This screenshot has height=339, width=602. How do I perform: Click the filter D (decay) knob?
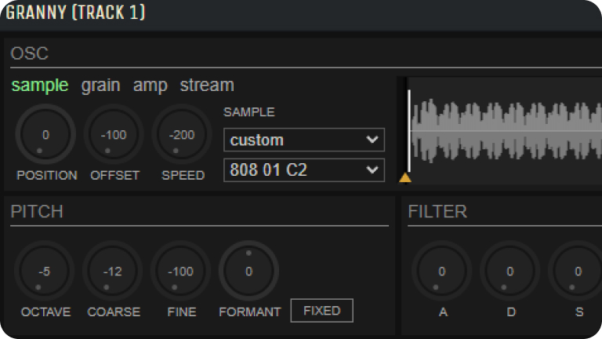point(510,272)
